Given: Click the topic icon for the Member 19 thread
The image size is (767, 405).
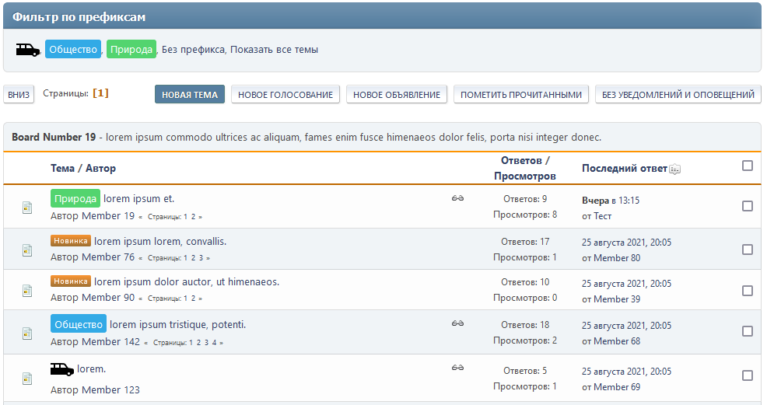Looking at the screenshot, I should (x=27, y=208).
